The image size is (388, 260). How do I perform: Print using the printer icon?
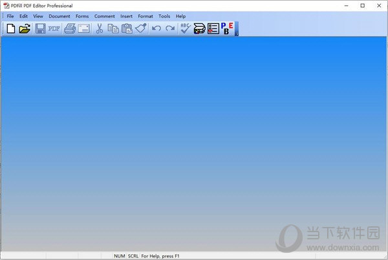tap(70, 28)
